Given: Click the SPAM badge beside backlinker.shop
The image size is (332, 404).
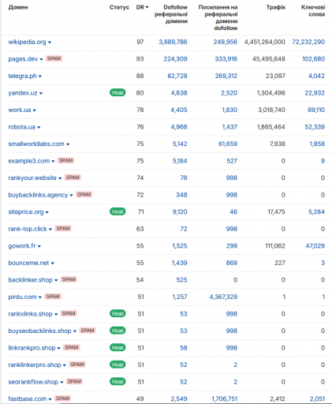Looking at the screenshot, I should pos(69,279).
